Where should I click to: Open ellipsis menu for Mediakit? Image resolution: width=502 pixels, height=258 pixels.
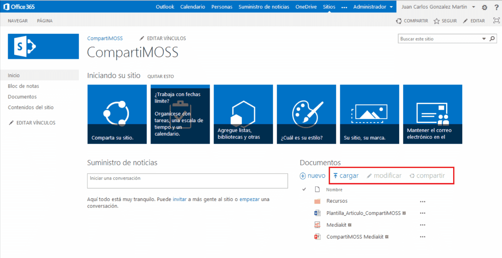[x=423, y=225]
